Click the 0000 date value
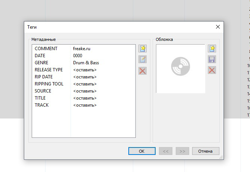Image resolution: width=250 pixels, height=172 pixels. pyautogui.click(x=78, y=56)
